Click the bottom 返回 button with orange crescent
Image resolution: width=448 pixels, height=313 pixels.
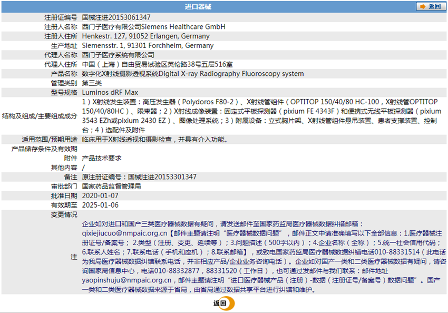pyautogui.click(x=223, y=304)
